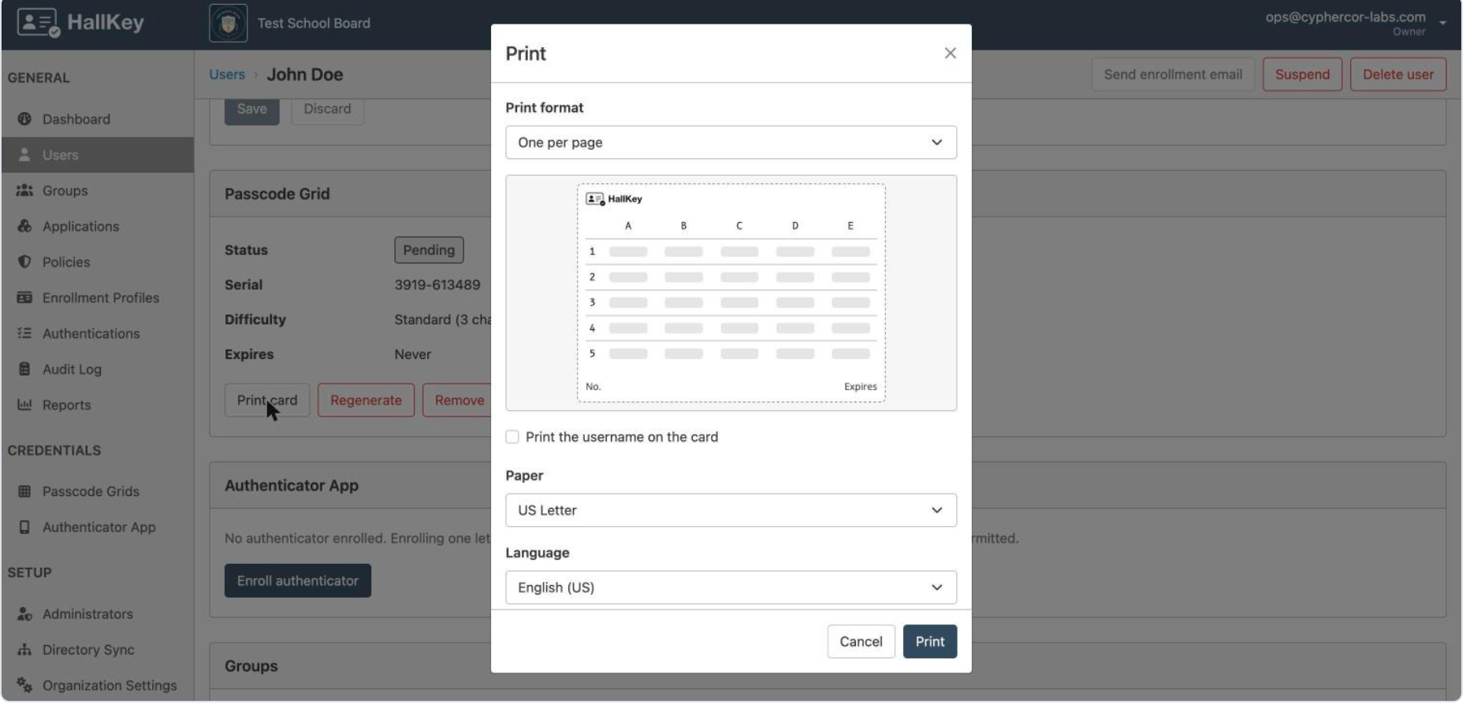The image size is (1466, 704).
Task: Click the serial number 3919-613489
Action: click(437, 284)
